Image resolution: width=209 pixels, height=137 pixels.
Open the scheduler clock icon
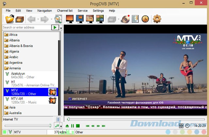pos(145,19)
